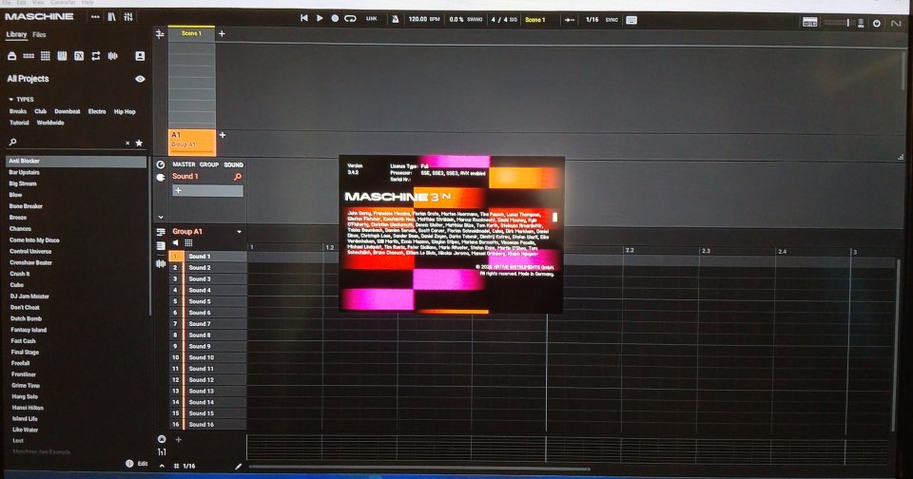Image resolution: width=913 pixels, height=479 pixels.
Task: Open the three-dots options menu near logo
Action: [x=95, y=17]
